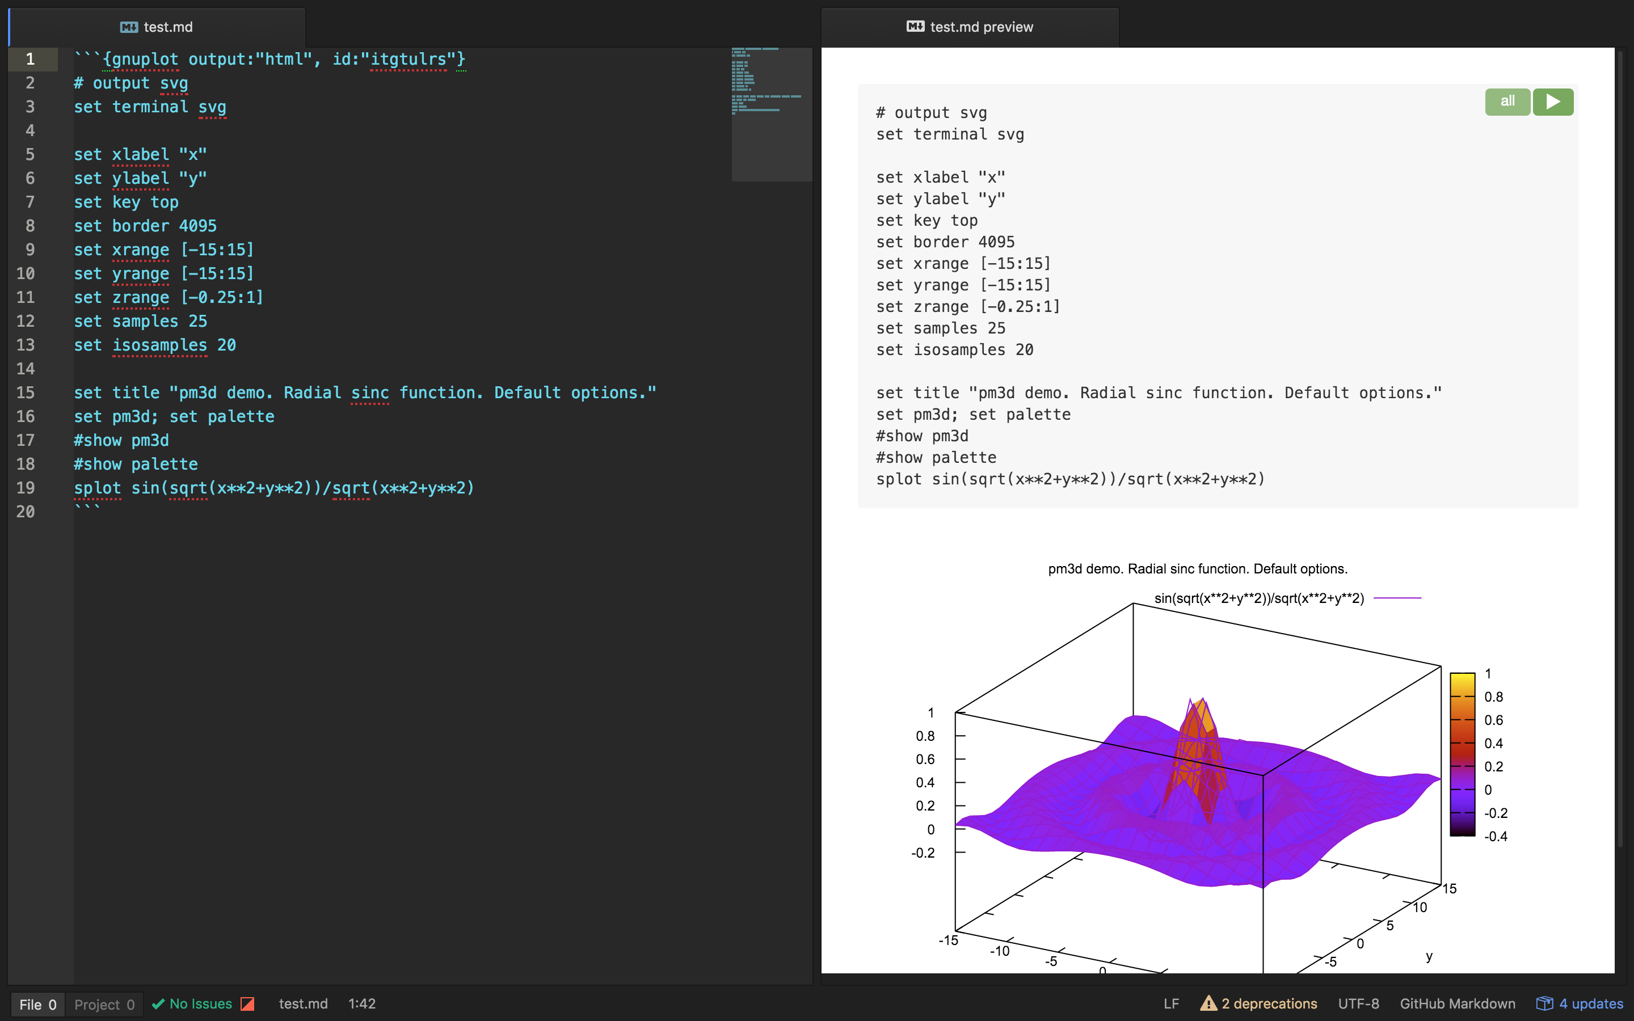The height and width of the screenshot is (1021, 1634).
Task: Click line number 19 in gutter
Action: [26, 488]
